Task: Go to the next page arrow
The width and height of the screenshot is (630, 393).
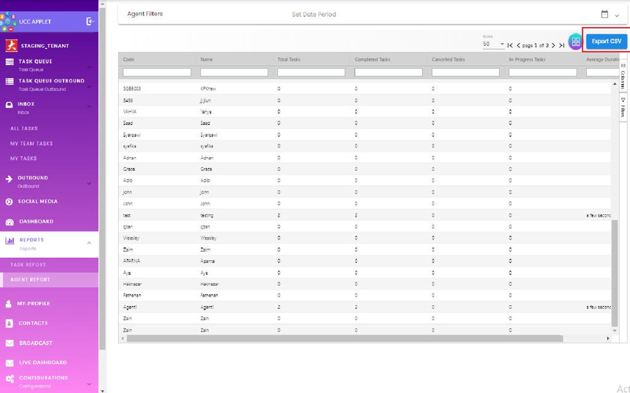Action: click(553, 45)
